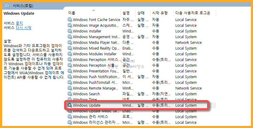Image resolution: width=253 pixels, height=128 pixels.
Task: Select Windows Remote Manage... service name
Action: [96, 88]
